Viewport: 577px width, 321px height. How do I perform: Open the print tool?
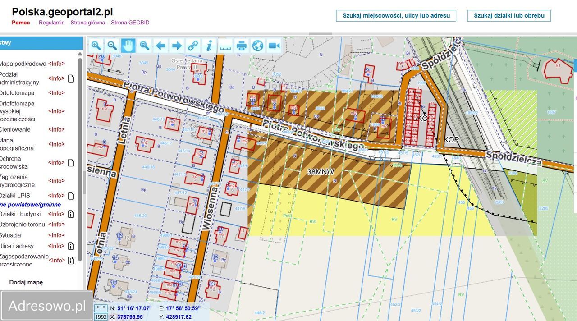point(242,45)
